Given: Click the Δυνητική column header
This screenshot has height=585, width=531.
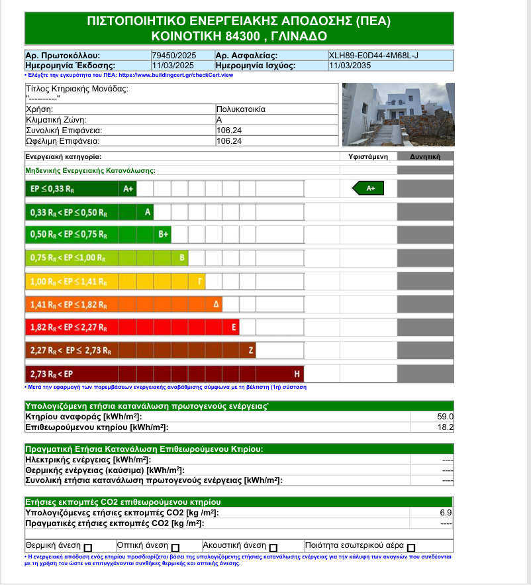Looking at the screenshot, I should (426, 157).
